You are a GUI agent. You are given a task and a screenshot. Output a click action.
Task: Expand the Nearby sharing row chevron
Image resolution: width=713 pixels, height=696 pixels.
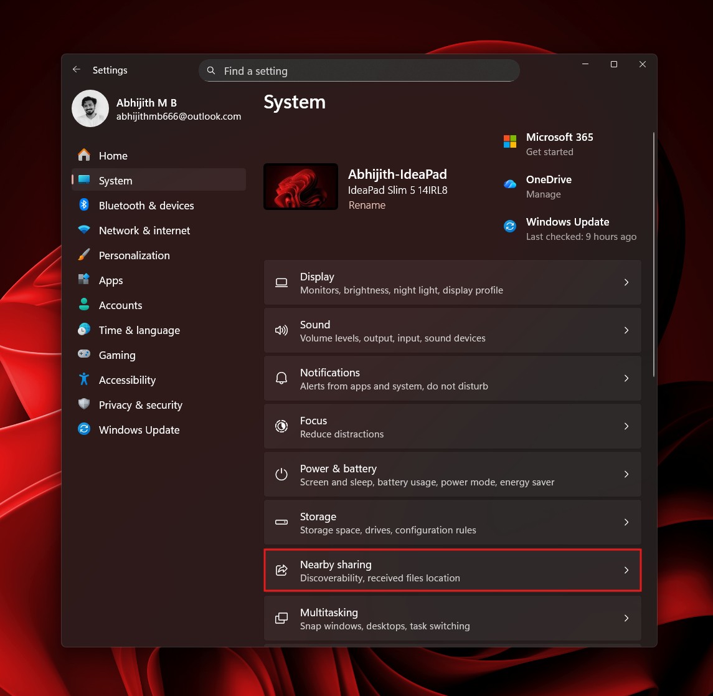point(626,570)
